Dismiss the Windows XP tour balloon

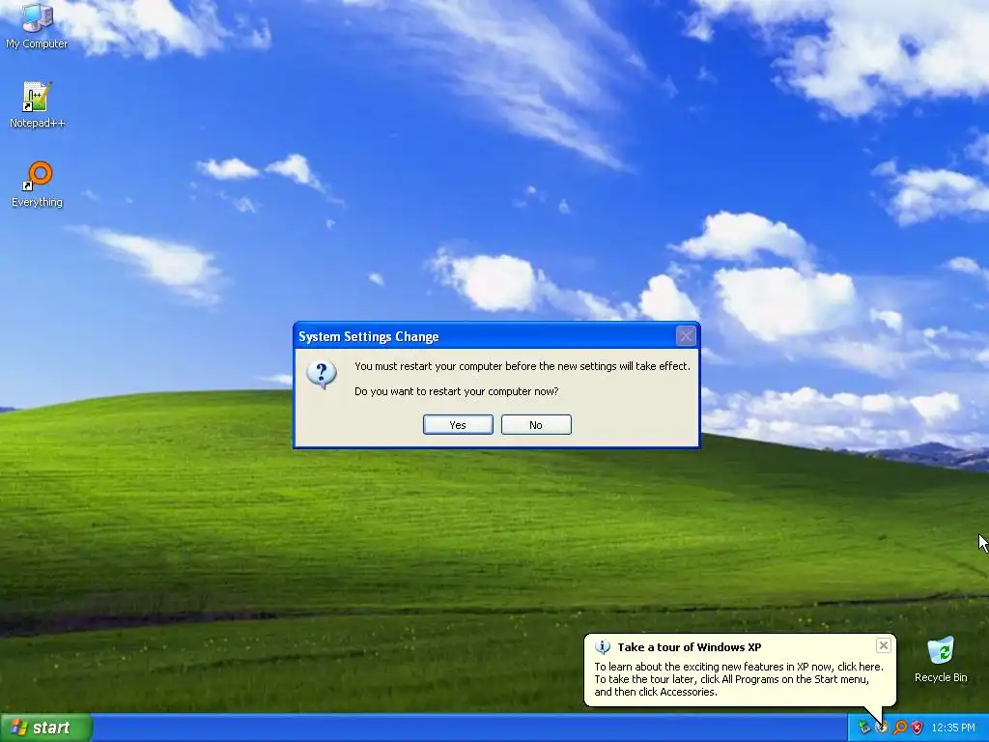click(883, 644)
